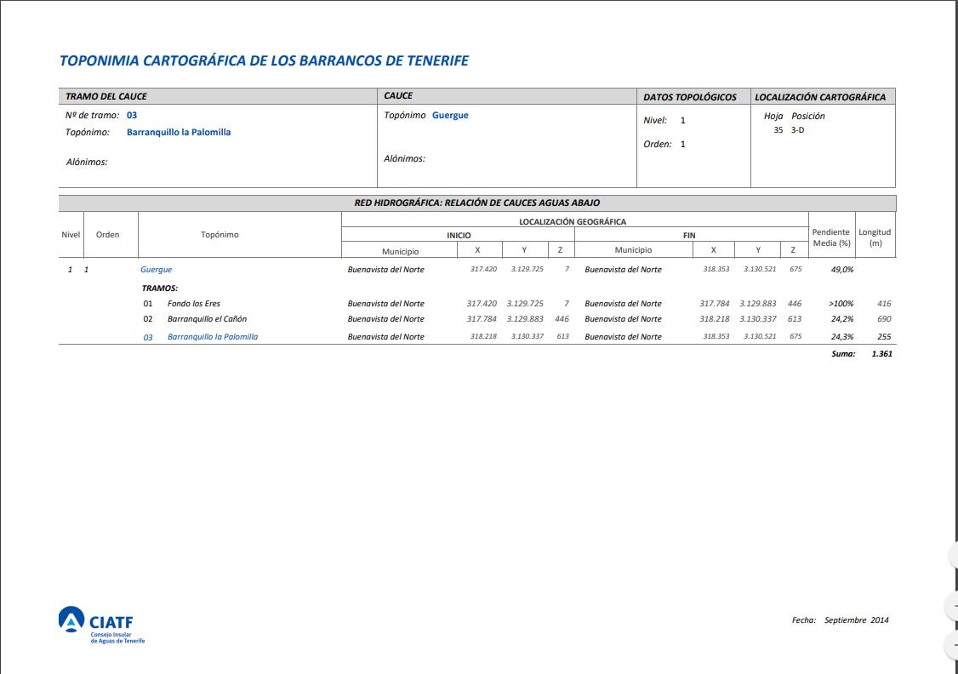Click the 'LOCALIZACIÓN CARTOGRÁFICA' header

click(x=820, y=97)
